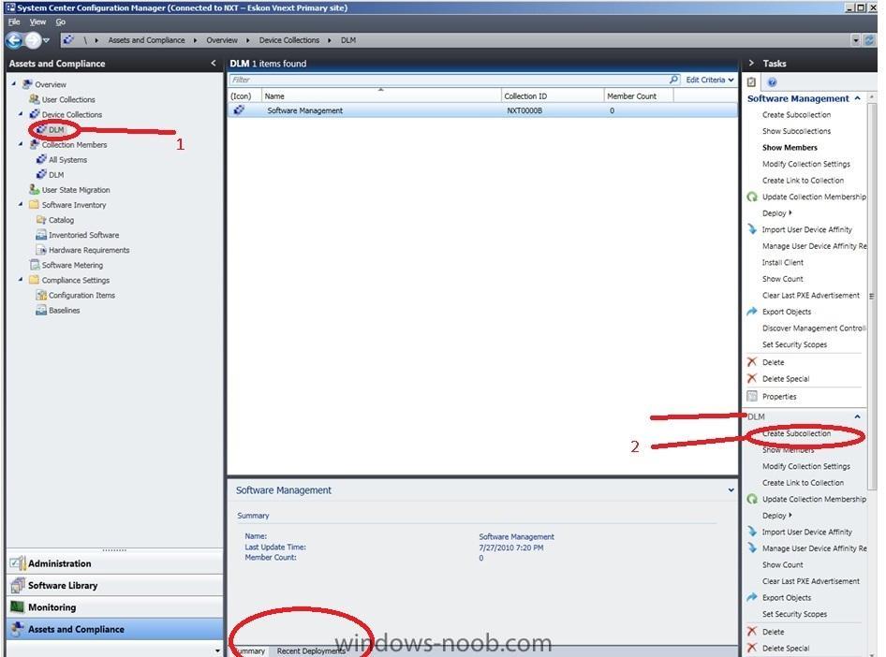Open the Catalog node
The image size is (886, 657).
[x=61, y=220]
